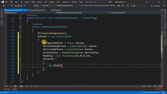Open the Solution Explorer side tab
This screenshot has height=94, width=167.
165,14
